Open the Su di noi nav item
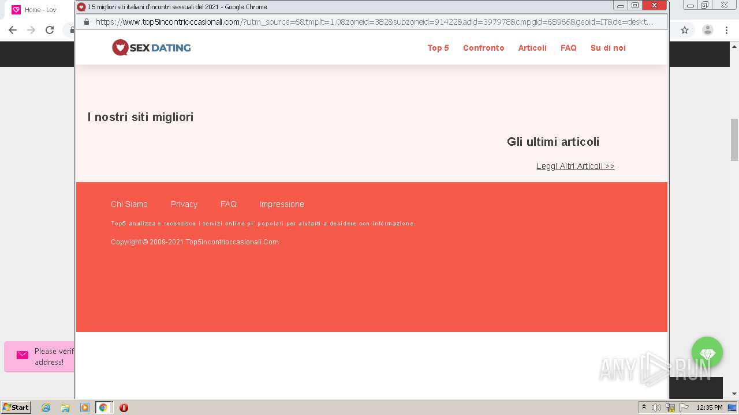Screen dimensions: 739x415 coord(608,48)
